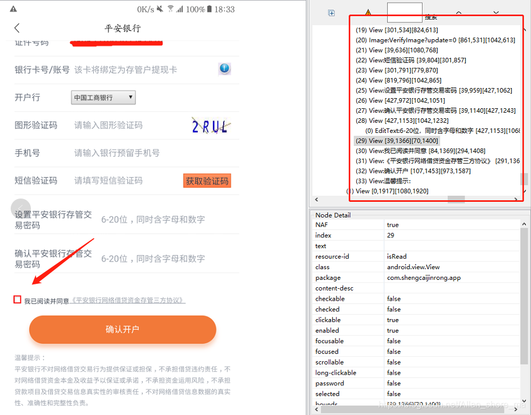
Task: Click the package value com.shengcaijinrong.app
Action: tap(424, 278)
